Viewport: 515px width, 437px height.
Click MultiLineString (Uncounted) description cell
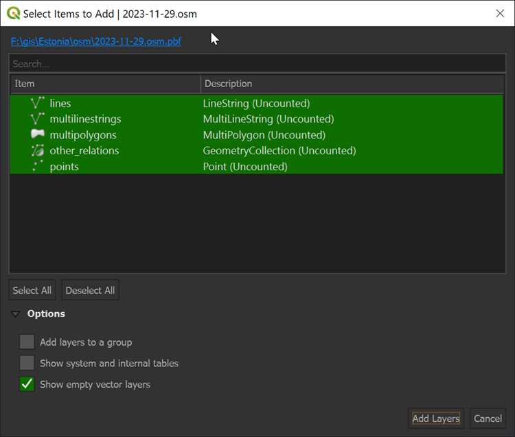coord(268,119)
